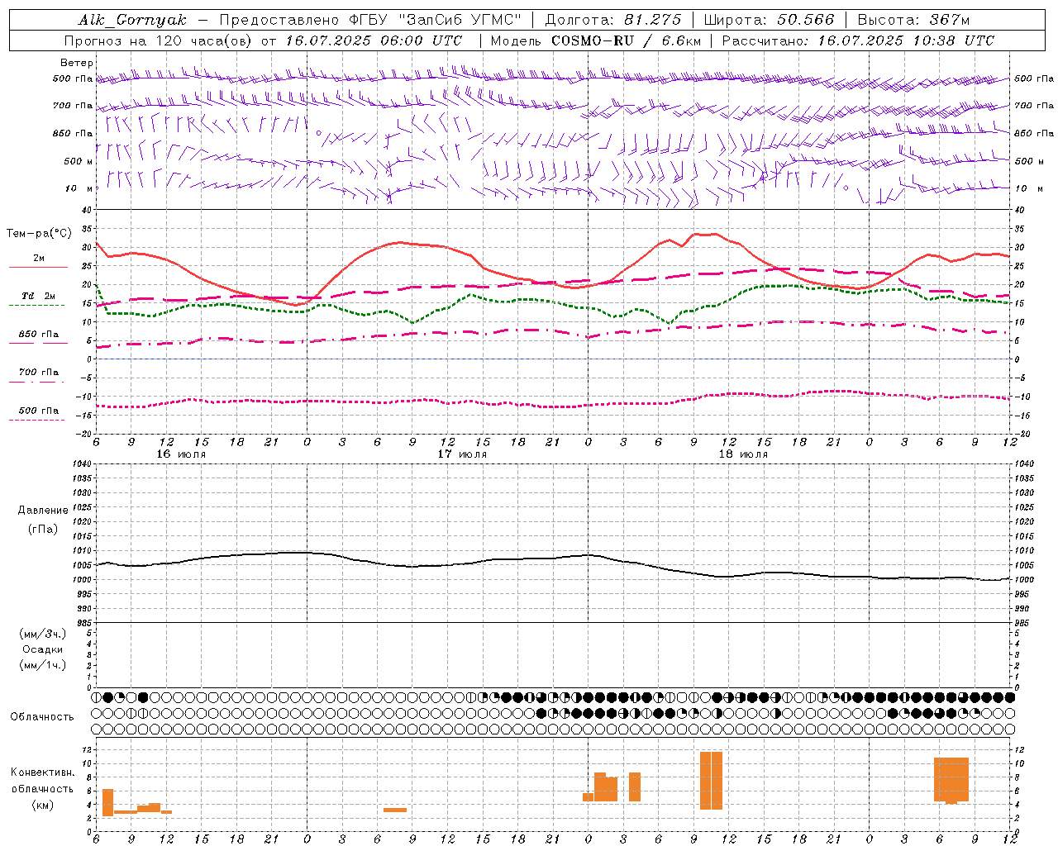Viewport: 1058px width, 846px height.
Task: Click the tallest orange convective cloud bar
Action: 711,781
